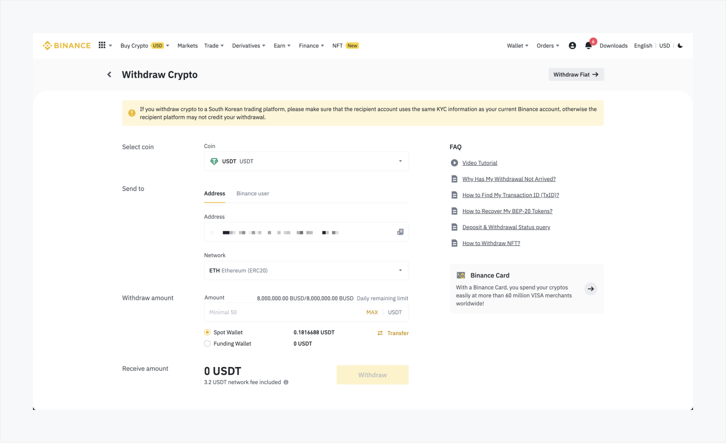Click the Binance logo

click(66, 45)
